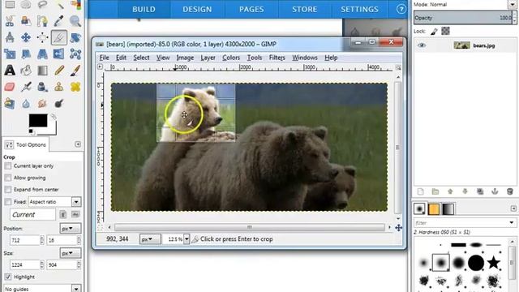The height and width of the screenshot is (292, 519).
Task: Select the Paintbrush tool
Action: (75, 71)
